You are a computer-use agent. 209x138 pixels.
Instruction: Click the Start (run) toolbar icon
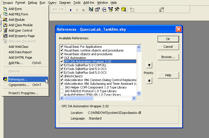coord(71,10)
